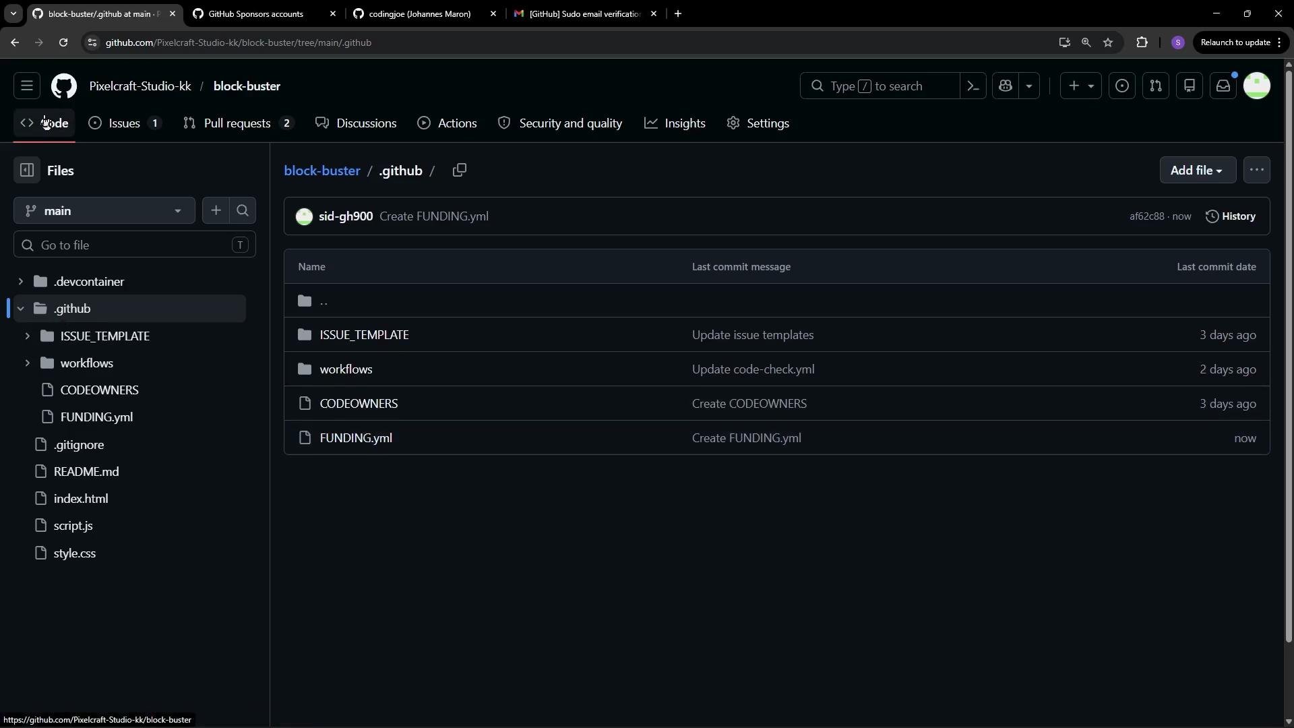1294x728 pixels.
Task: Open workflows folder in file list
Action: click(346, 369)
